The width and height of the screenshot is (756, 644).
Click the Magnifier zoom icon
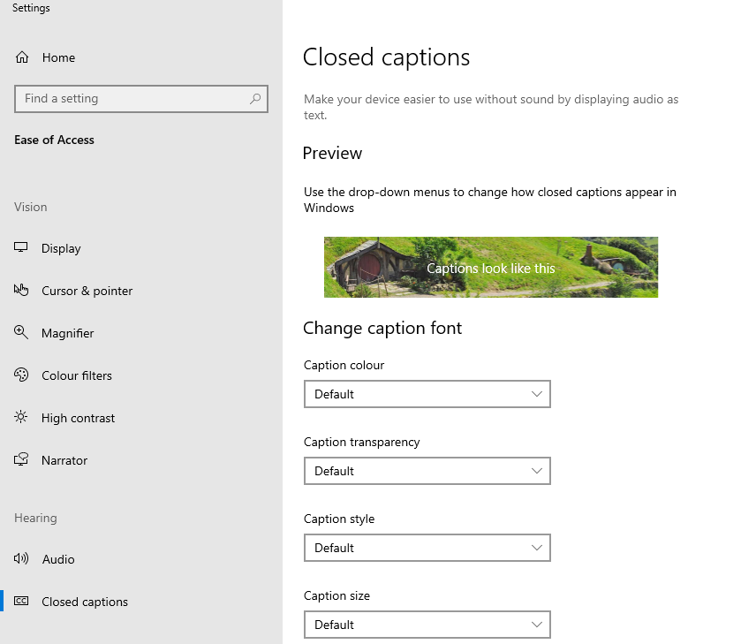[x=20, y=332]
